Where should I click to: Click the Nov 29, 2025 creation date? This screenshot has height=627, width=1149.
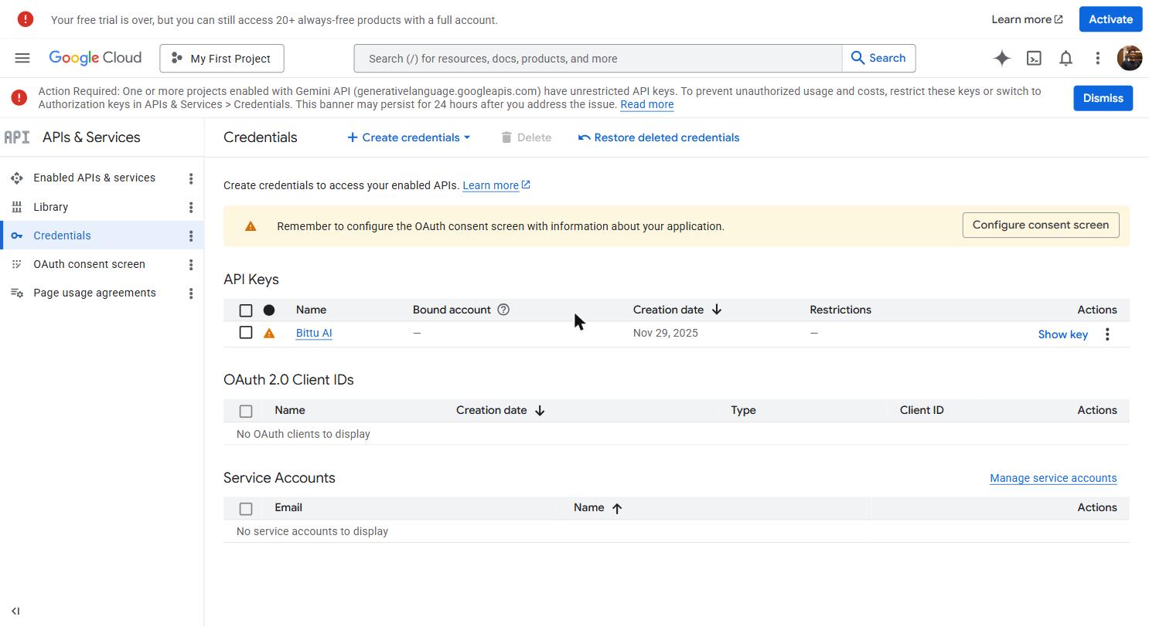click(x=665, y=333)
